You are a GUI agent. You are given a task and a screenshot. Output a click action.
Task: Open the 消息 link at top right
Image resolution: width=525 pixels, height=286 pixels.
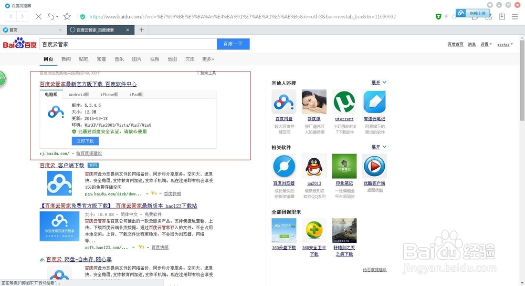[472, 44]
